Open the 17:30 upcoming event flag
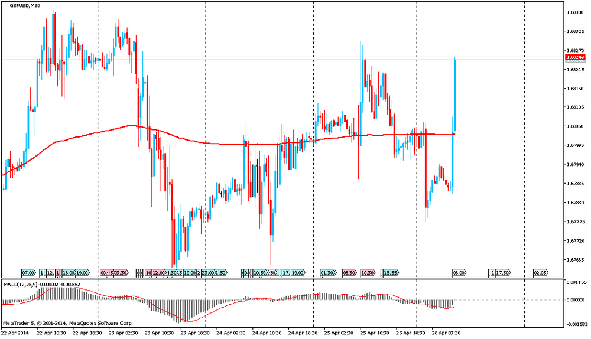591x339 pixels. [503, 272]
